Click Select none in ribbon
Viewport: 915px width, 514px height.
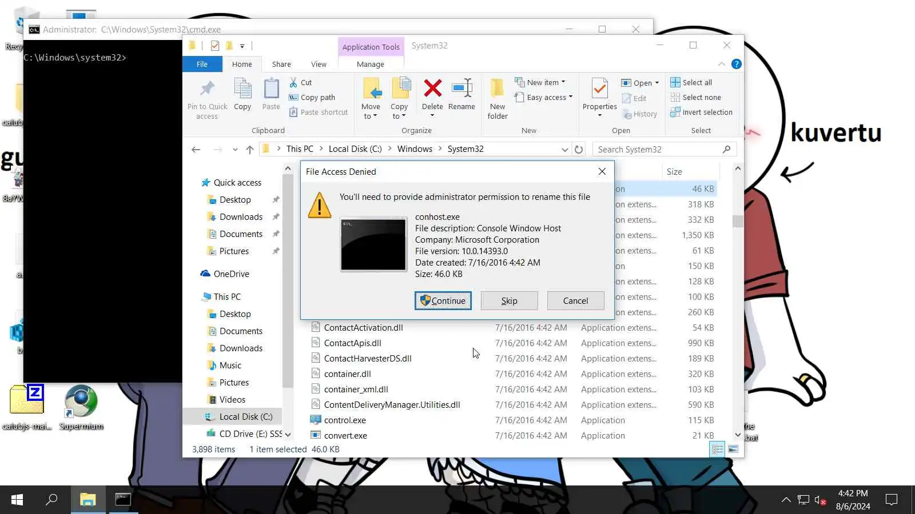point(696,97)
